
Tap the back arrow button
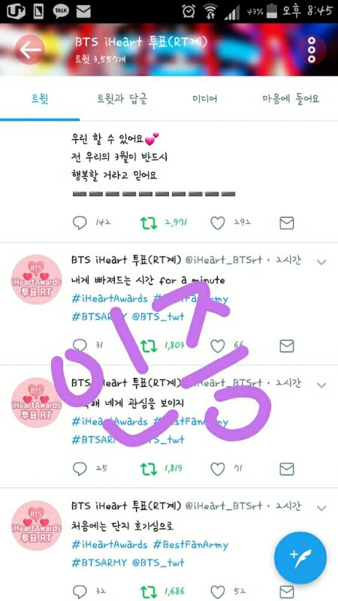point(30,50)
